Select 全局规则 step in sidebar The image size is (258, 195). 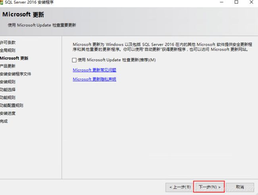coord(8,50)
